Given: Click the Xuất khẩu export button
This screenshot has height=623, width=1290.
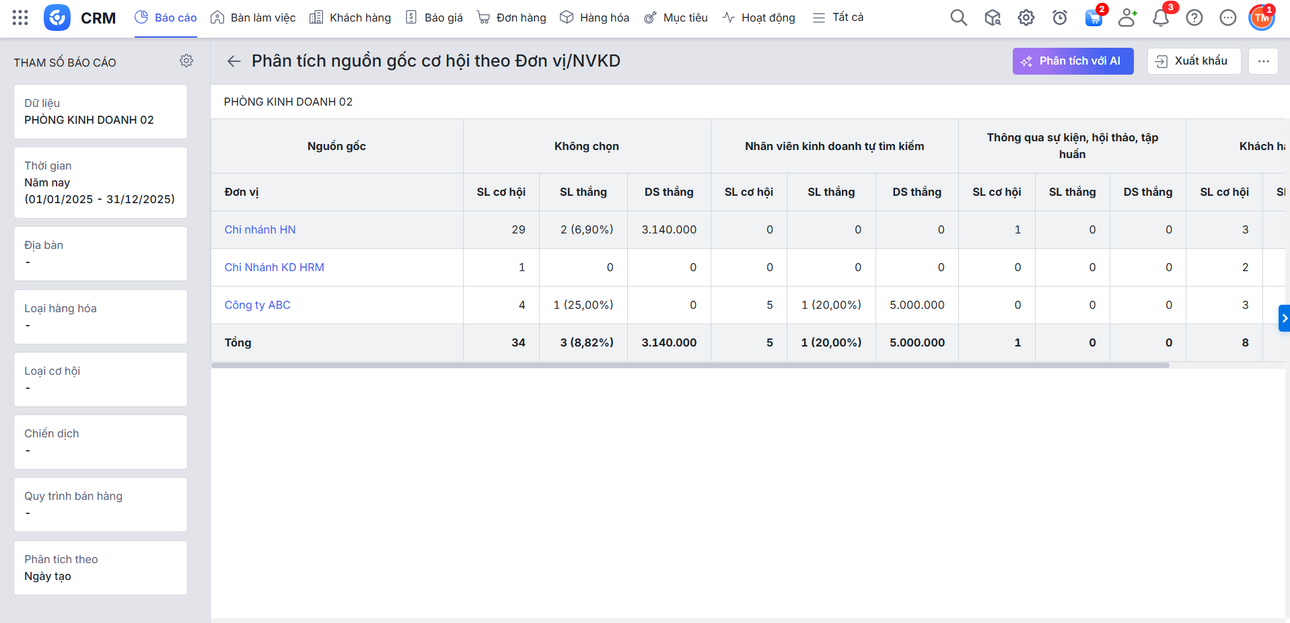Looking at the screenshot, I should pyautogui.click(x=1194, y=61).
